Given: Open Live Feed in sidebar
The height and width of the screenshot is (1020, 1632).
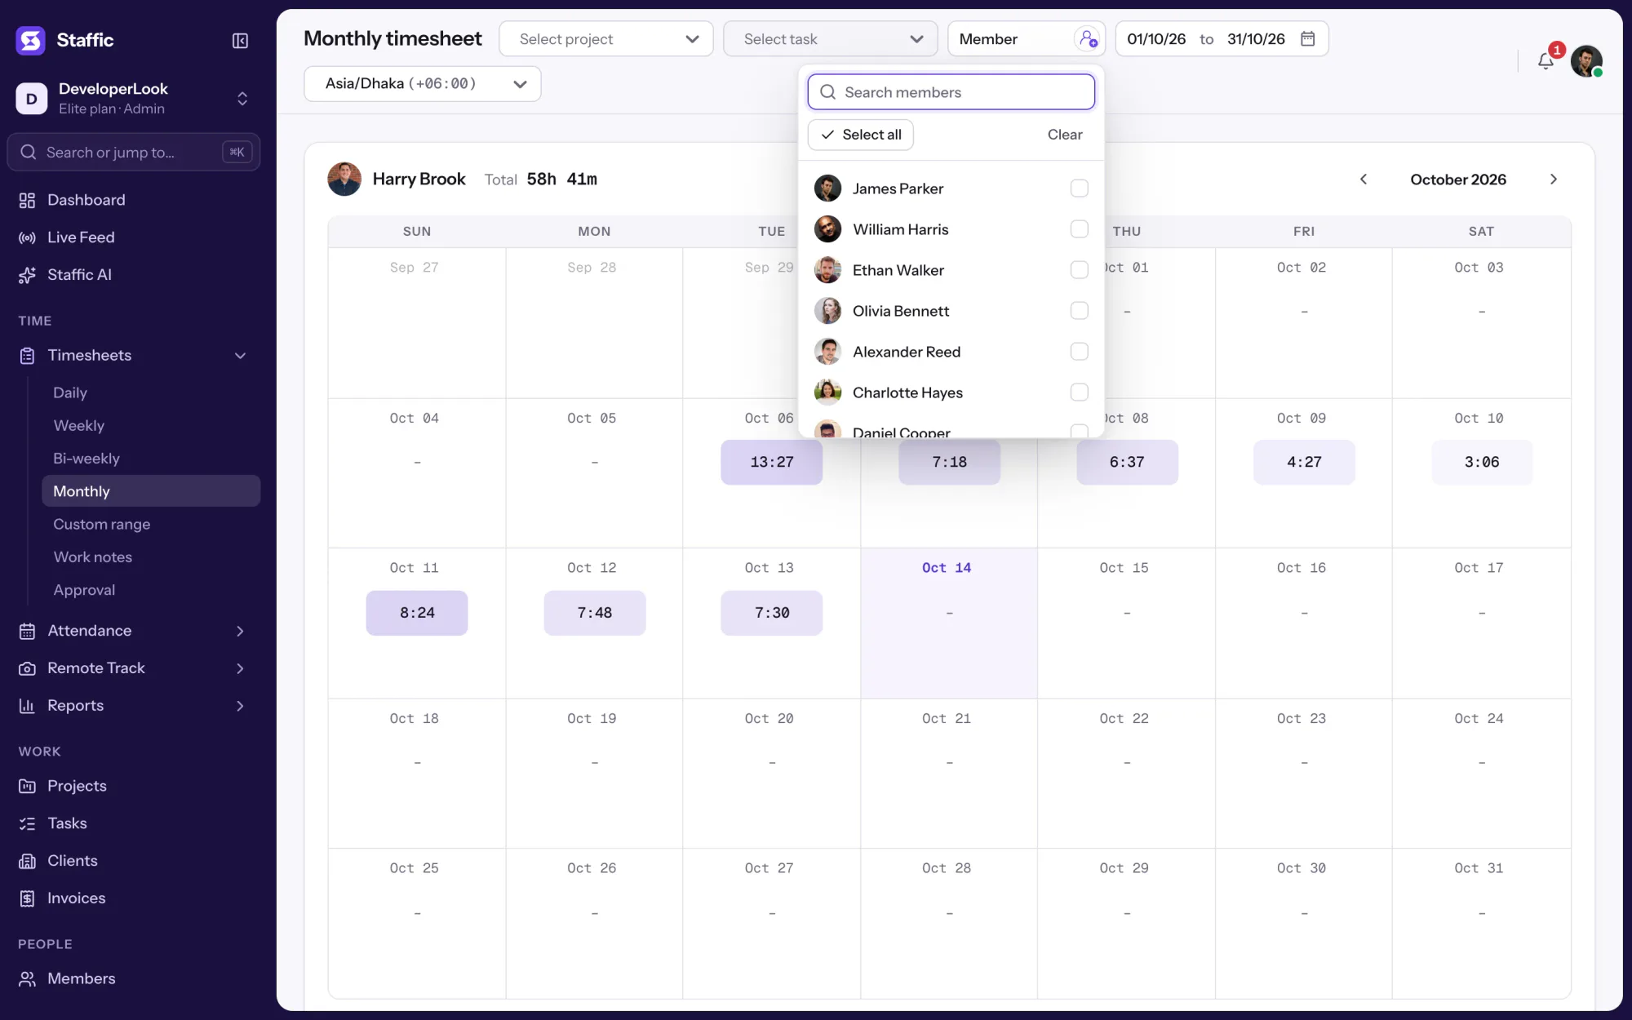Looking at the screenshot, I should [132, 237].
